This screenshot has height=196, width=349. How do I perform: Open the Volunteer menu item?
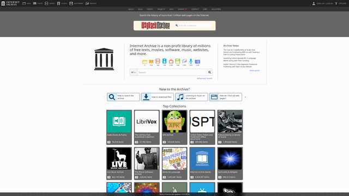click(x=216, y=9)
